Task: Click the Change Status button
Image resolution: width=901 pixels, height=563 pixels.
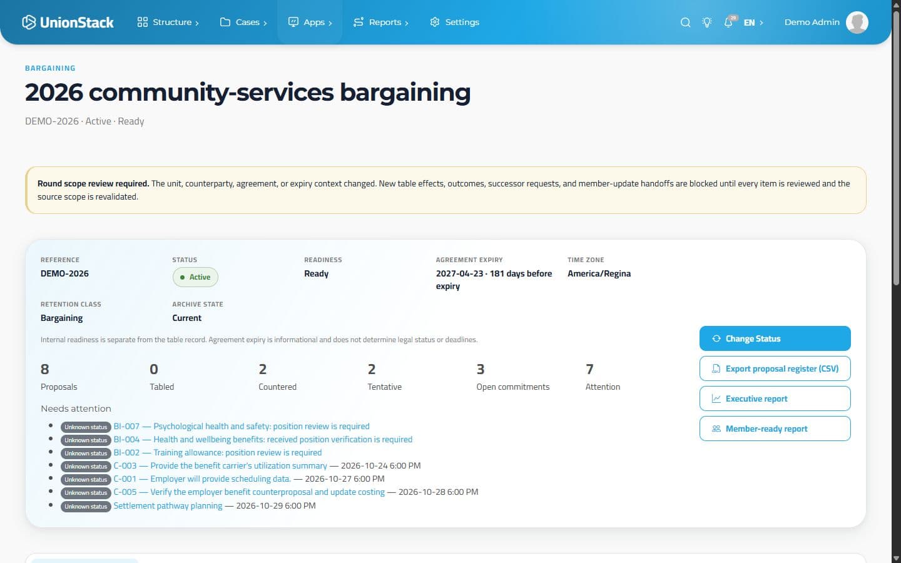Action: click(x=775, y=338)
